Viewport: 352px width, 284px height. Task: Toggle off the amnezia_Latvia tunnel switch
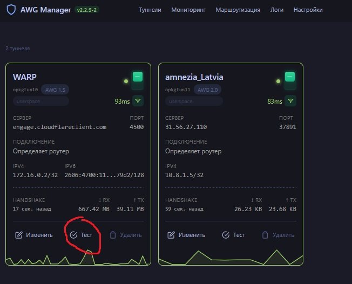[x=290, y=77]
